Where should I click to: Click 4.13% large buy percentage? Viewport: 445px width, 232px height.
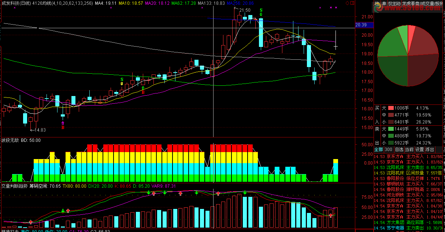click(422, 108)
